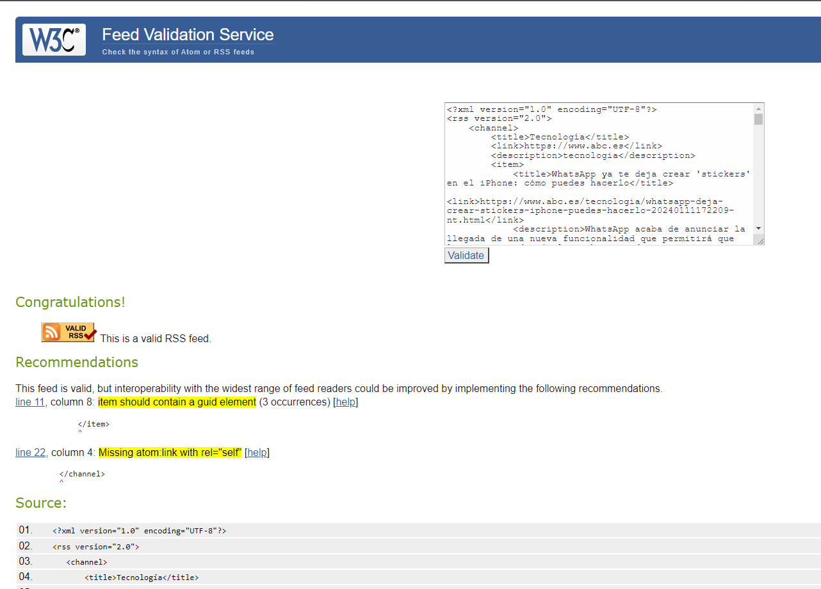
Task: Click highlighted 'item should contain a guid element' text
Action: click(177, 402)
